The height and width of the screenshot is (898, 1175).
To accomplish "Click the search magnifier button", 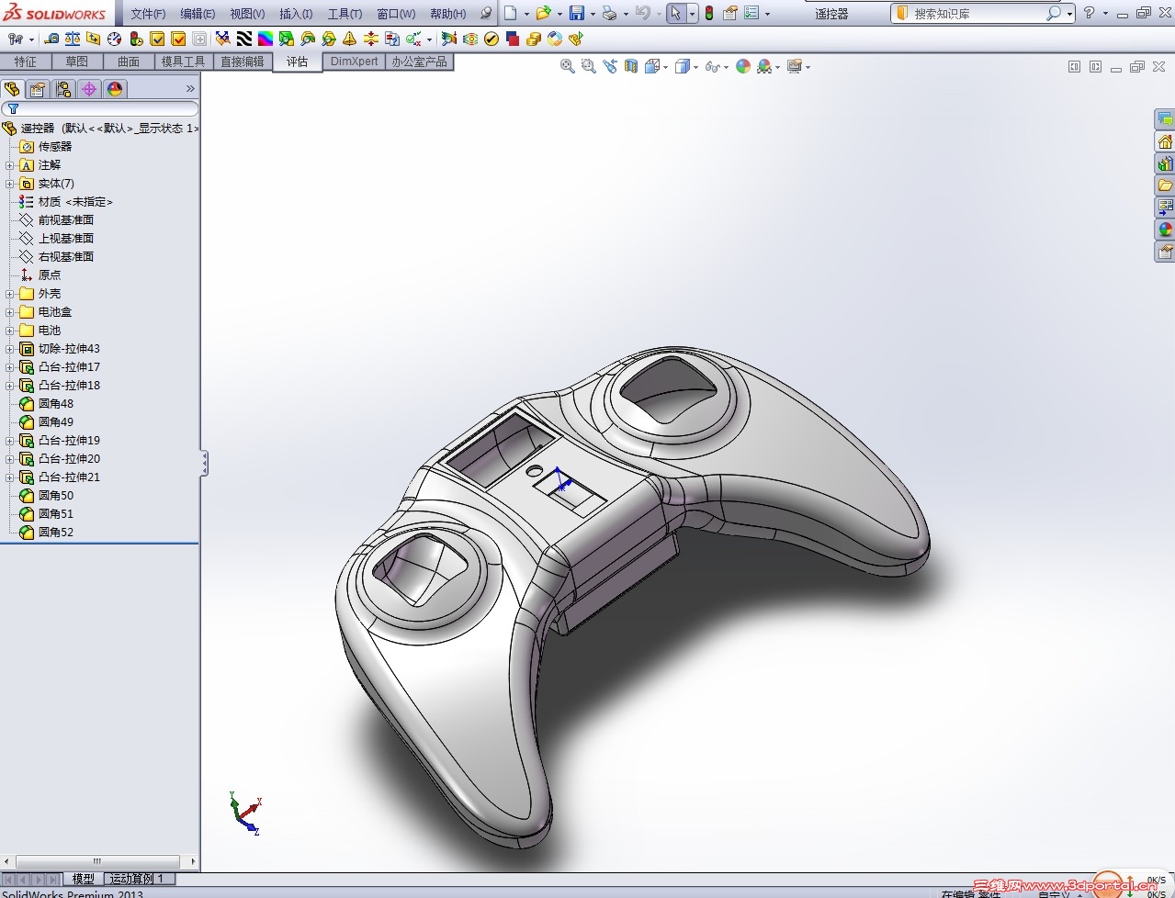I will point(1054,14).
